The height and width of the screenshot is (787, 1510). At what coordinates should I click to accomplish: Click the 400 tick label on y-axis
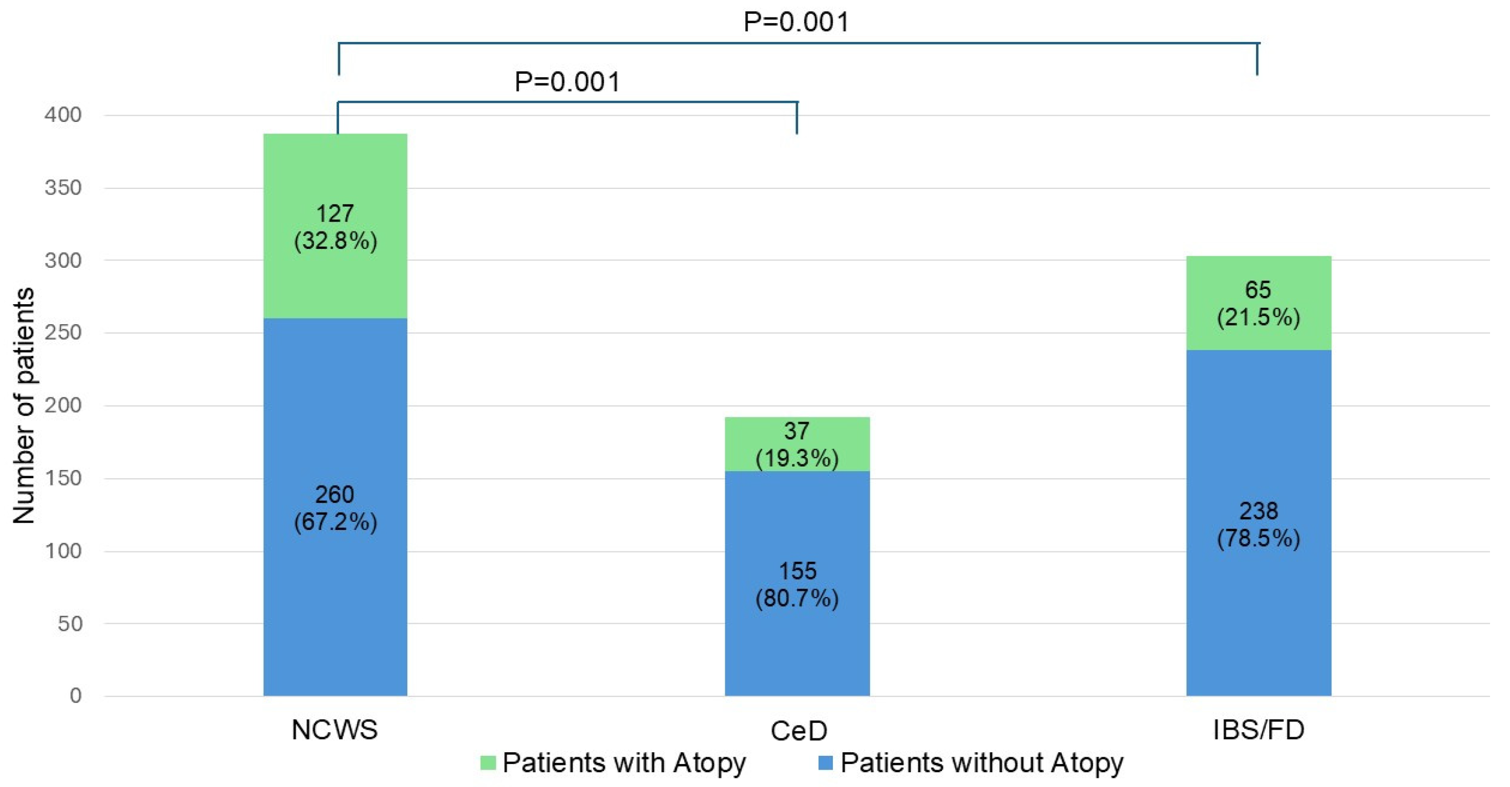[x=64, y=115]
